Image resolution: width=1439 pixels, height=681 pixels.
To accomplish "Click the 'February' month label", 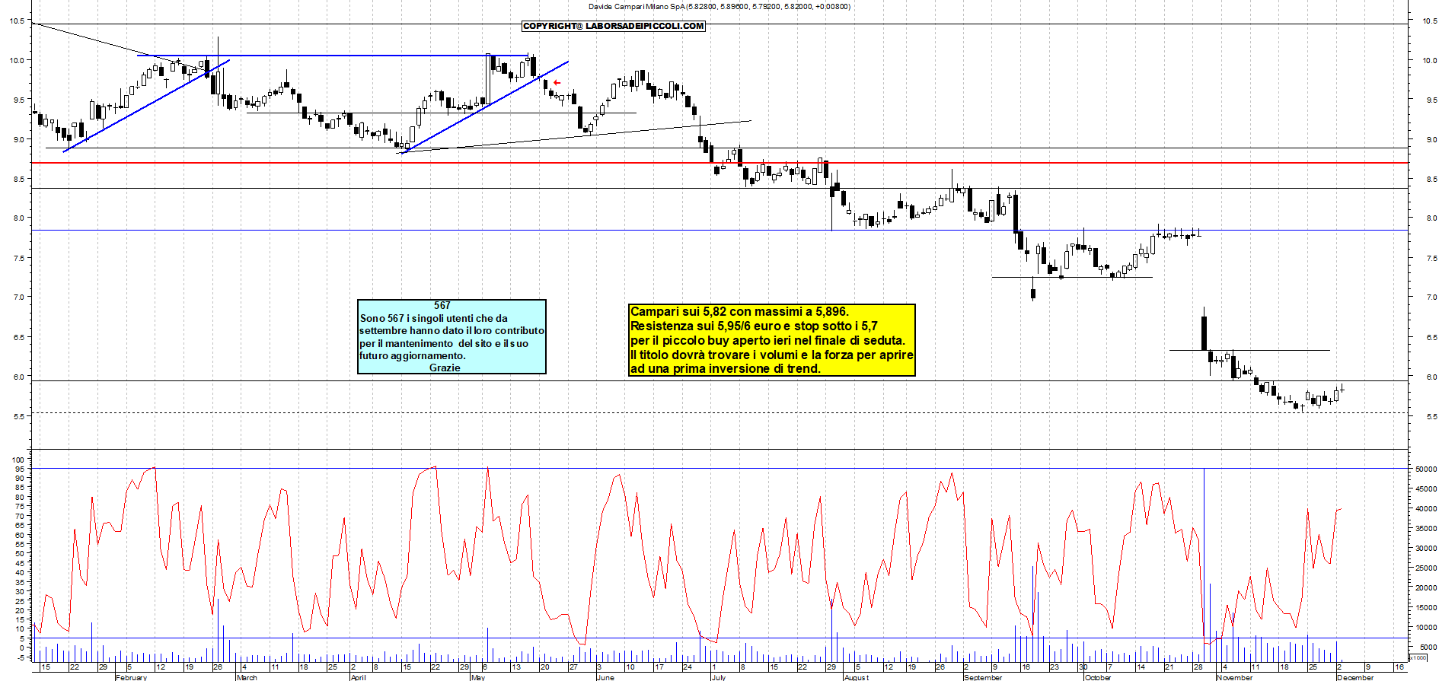I will [132, 677].
